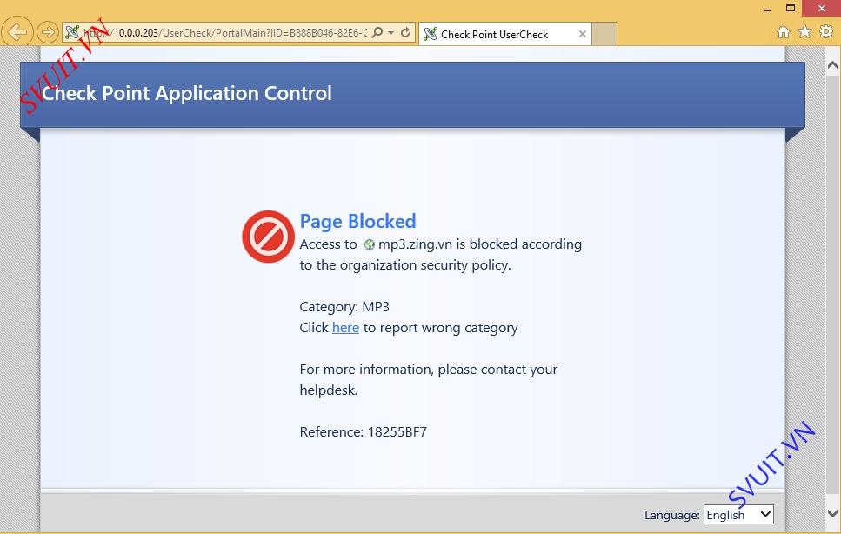Screen dimensions: 841x534
Task: Close the browser window
Action: (822, 8)
